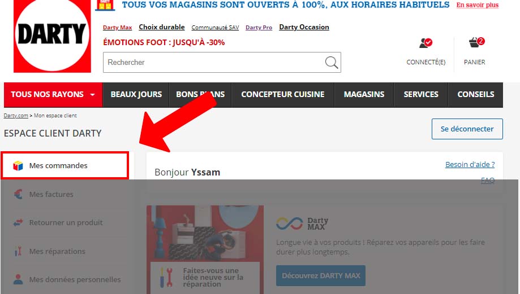Click in the Rechercher search field
Viewport: 520px width, 294px height.
(x=212, y=63)
